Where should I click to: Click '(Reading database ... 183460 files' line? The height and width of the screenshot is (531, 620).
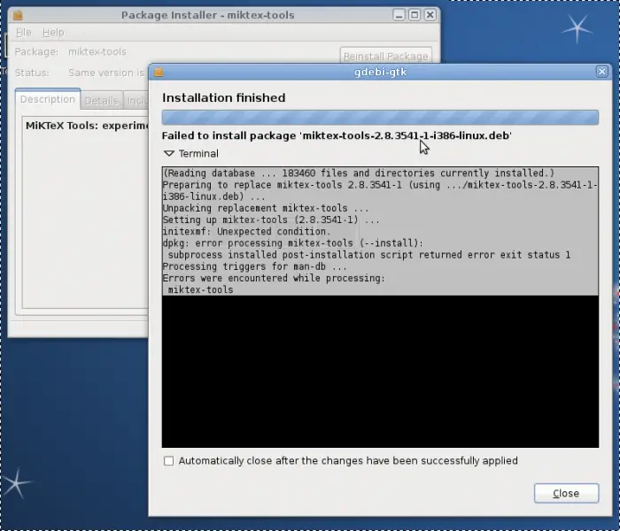pos(359,173)
